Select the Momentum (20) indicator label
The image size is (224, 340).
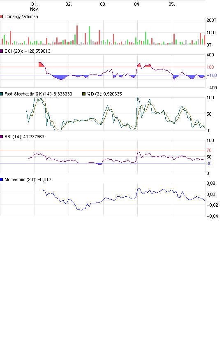click(x=28, y=179)
